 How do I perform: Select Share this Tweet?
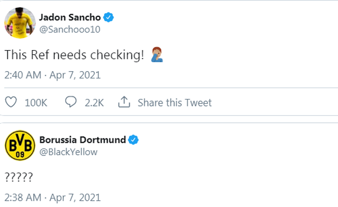click(175, 103)
